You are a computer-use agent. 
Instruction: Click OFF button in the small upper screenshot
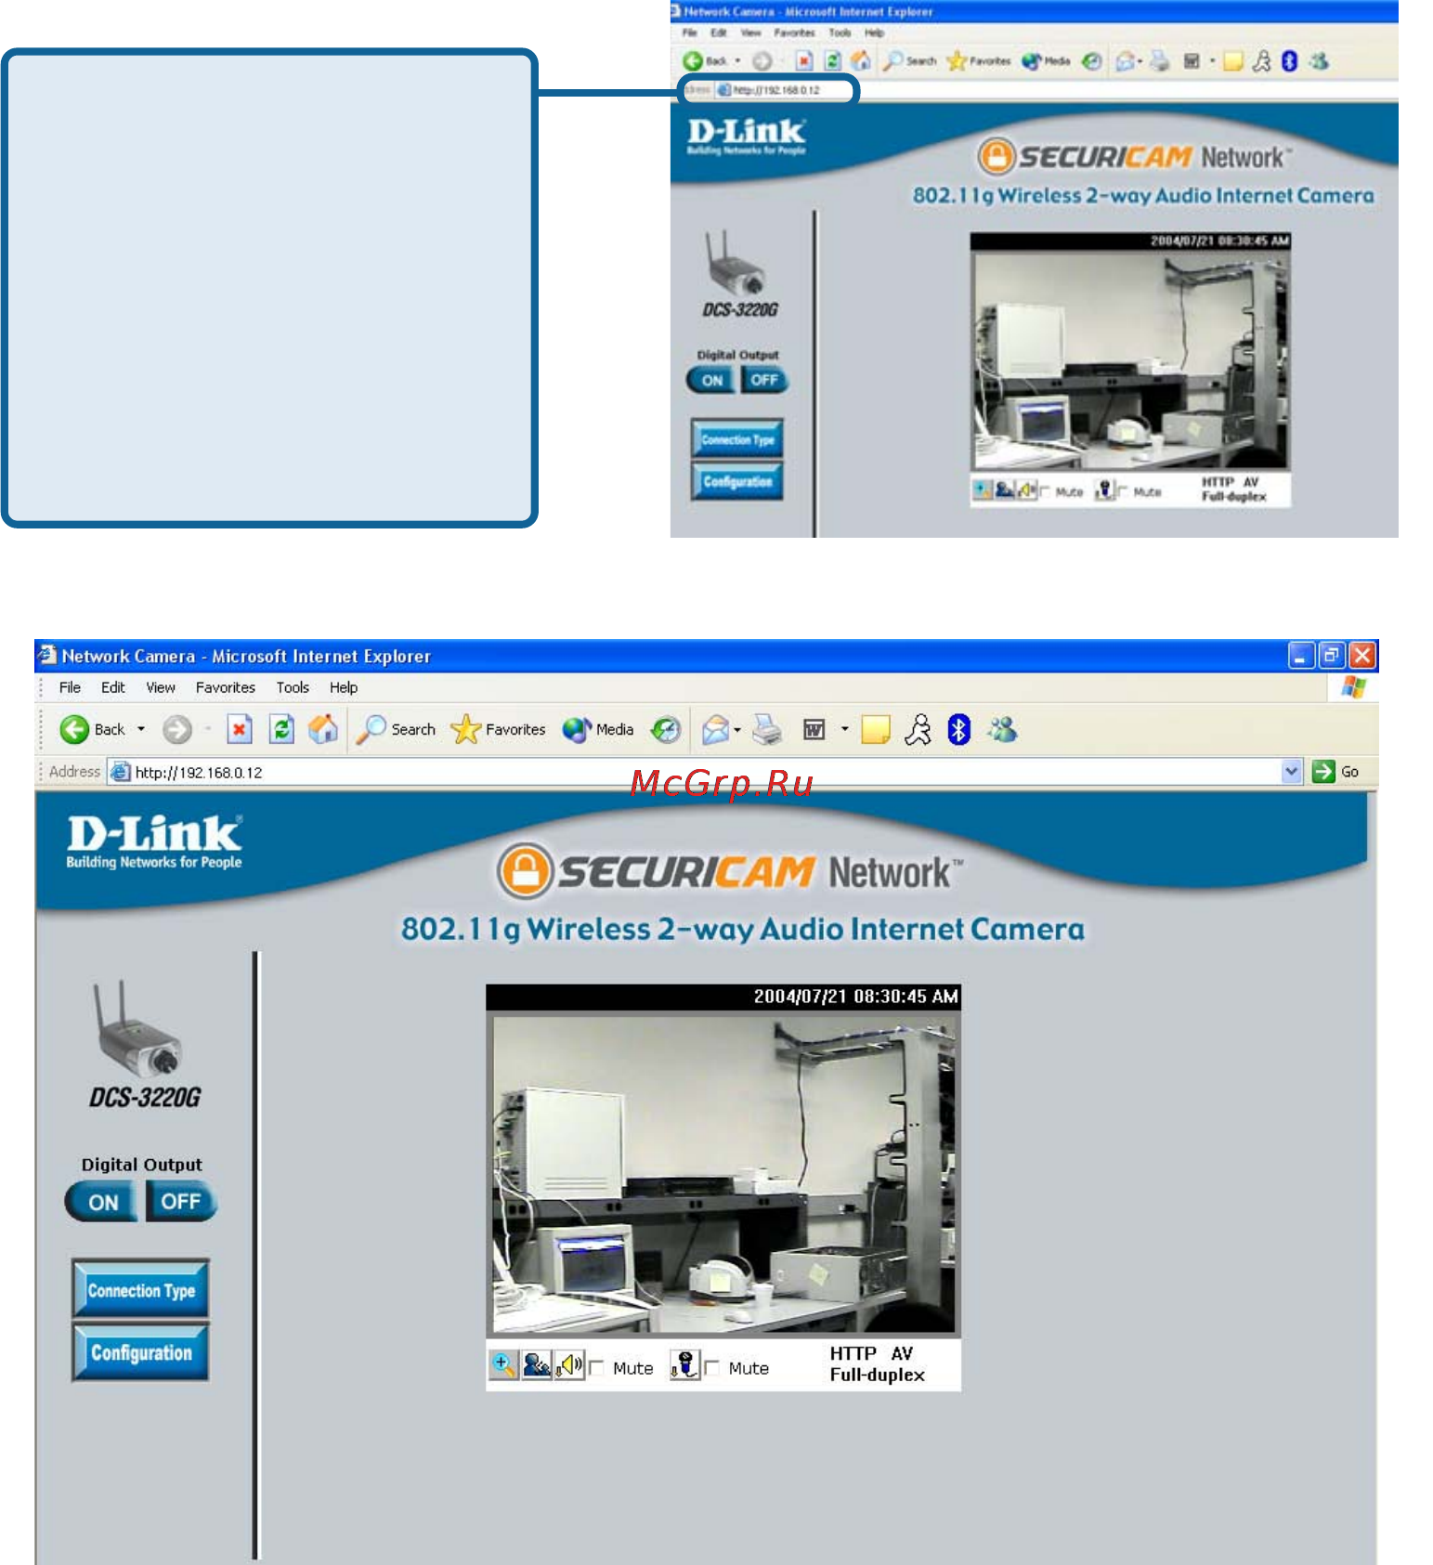[x=764, y=380]
